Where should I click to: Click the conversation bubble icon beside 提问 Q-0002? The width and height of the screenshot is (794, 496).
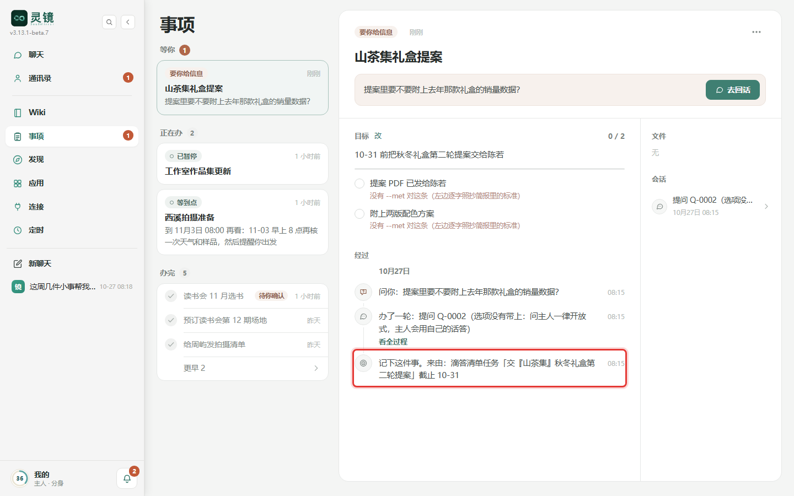coord(659,207)
